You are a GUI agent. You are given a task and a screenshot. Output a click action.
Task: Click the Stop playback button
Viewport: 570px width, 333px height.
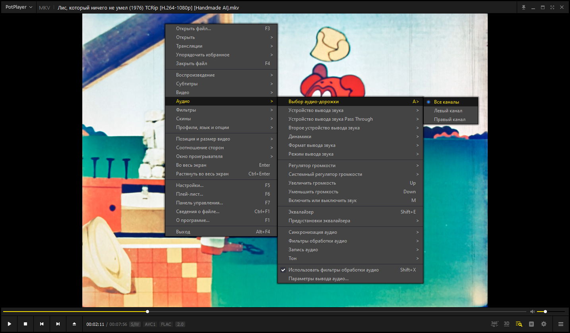pos(25,324)
